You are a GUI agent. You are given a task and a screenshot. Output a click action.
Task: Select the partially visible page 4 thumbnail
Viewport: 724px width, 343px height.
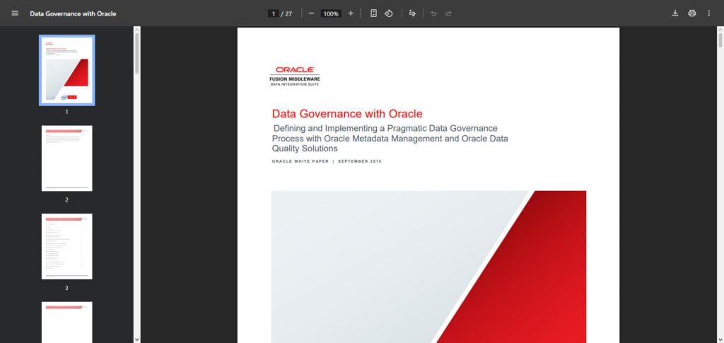(67, 322)
